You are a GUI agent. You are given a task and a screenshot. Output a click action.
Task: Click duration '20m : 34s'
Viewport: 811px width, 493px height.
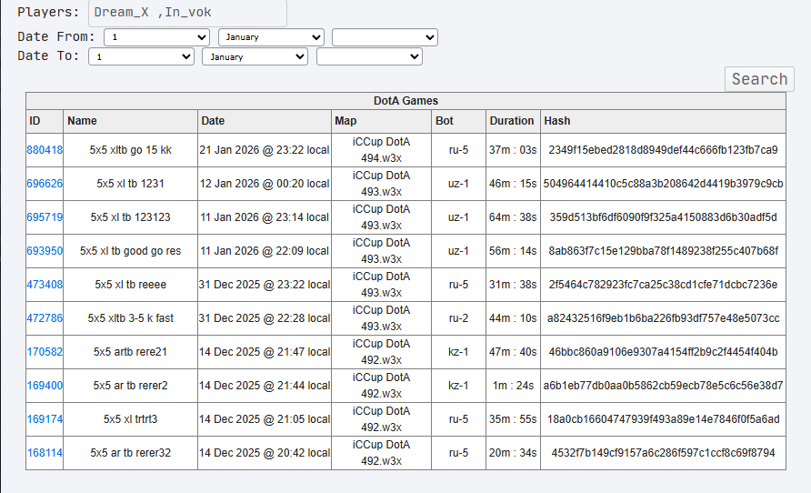pos(513,453)
